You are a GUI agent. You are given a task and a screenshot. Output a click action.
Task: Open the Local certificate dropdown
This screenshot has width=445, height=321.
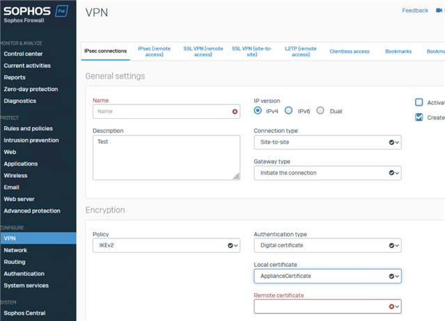(327, 276)
